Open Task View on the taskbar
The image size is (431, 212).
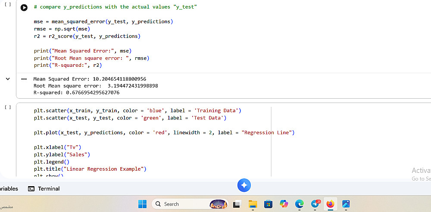tap(237, 204)
